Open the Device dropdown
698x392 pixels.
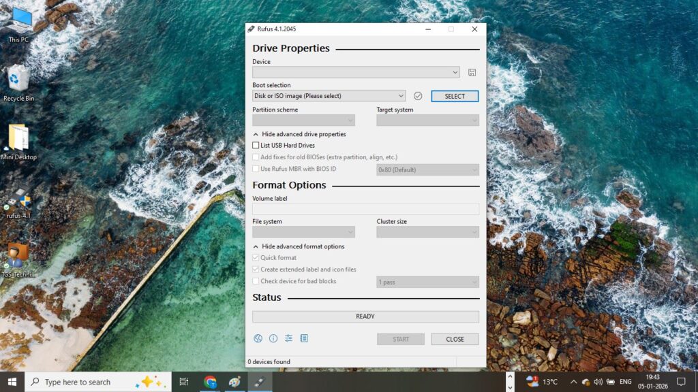click(356, 72)
